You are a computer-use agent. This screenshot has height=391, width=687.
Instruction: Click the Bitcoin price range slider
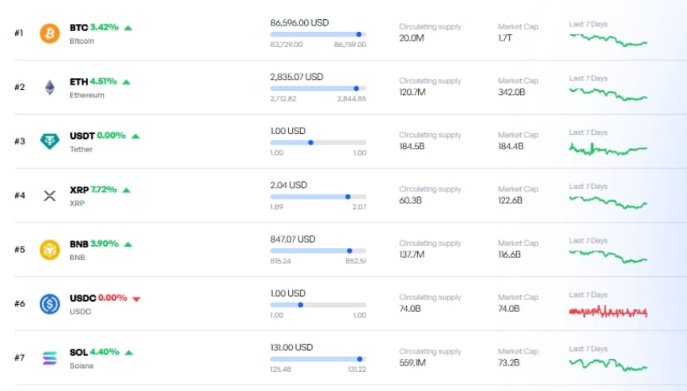click(x=318, y=34)
